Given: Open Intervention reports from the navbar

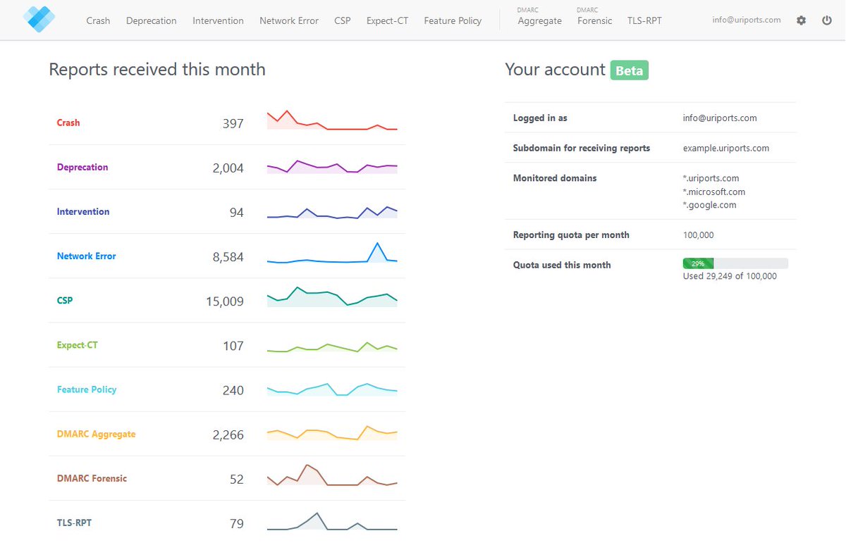Looking at the screenshot, I should tap(218, 20).
